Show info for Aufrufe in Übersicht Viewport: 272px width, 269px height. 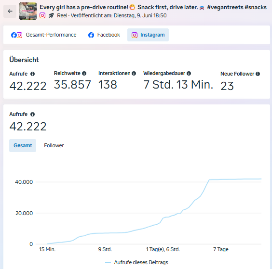32,74
